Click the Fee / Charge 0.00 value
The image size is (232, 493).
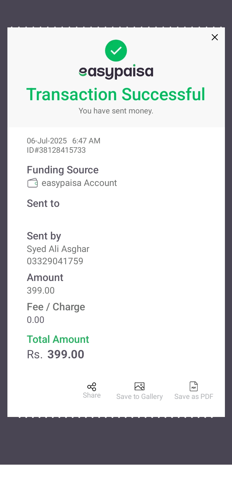(35, 320)
